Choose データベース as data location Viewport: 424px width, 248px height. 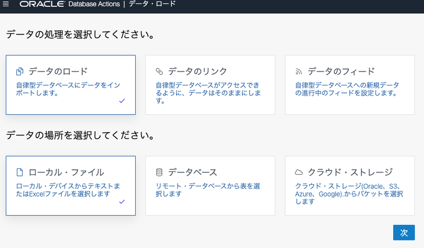pyautogui.click(x=210, y=185)
